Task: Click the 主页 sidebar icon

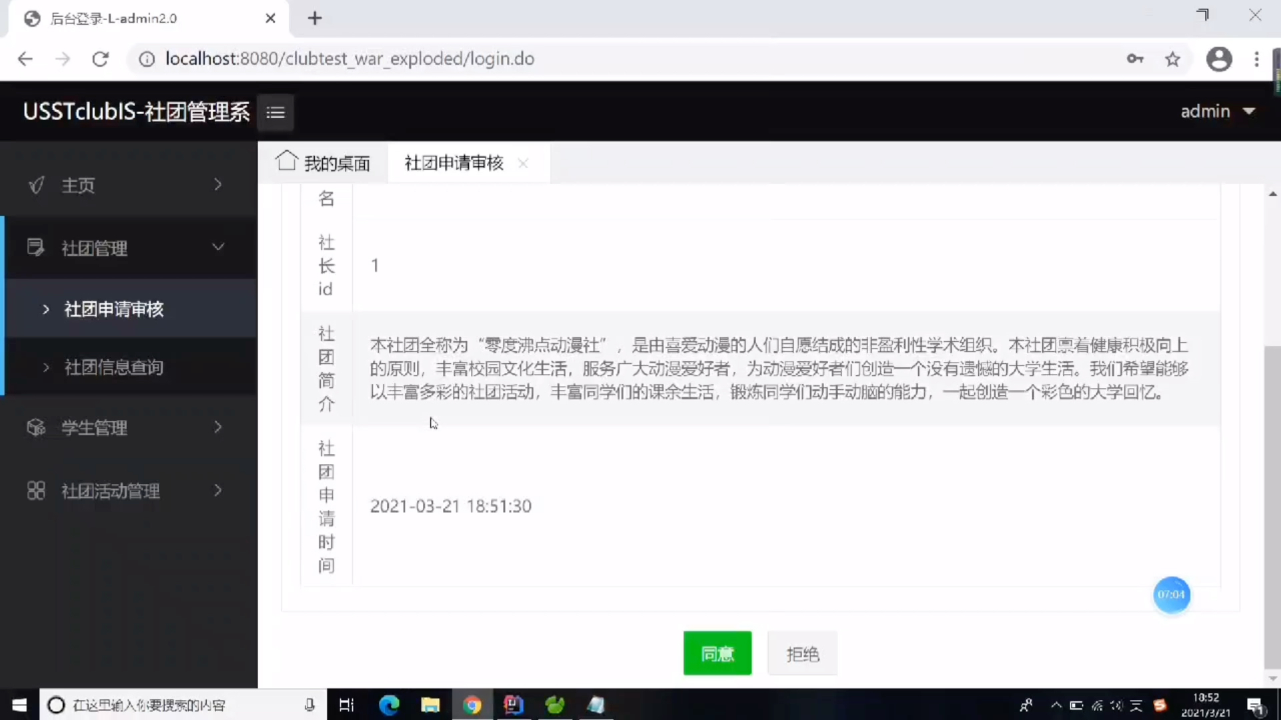Action: pyautogui.click(x=37, y=185)
